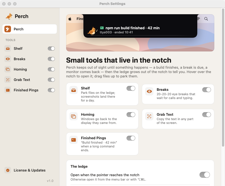Click the Homing card title
Viewport: 225px width, 186px height.
(88, 114)
